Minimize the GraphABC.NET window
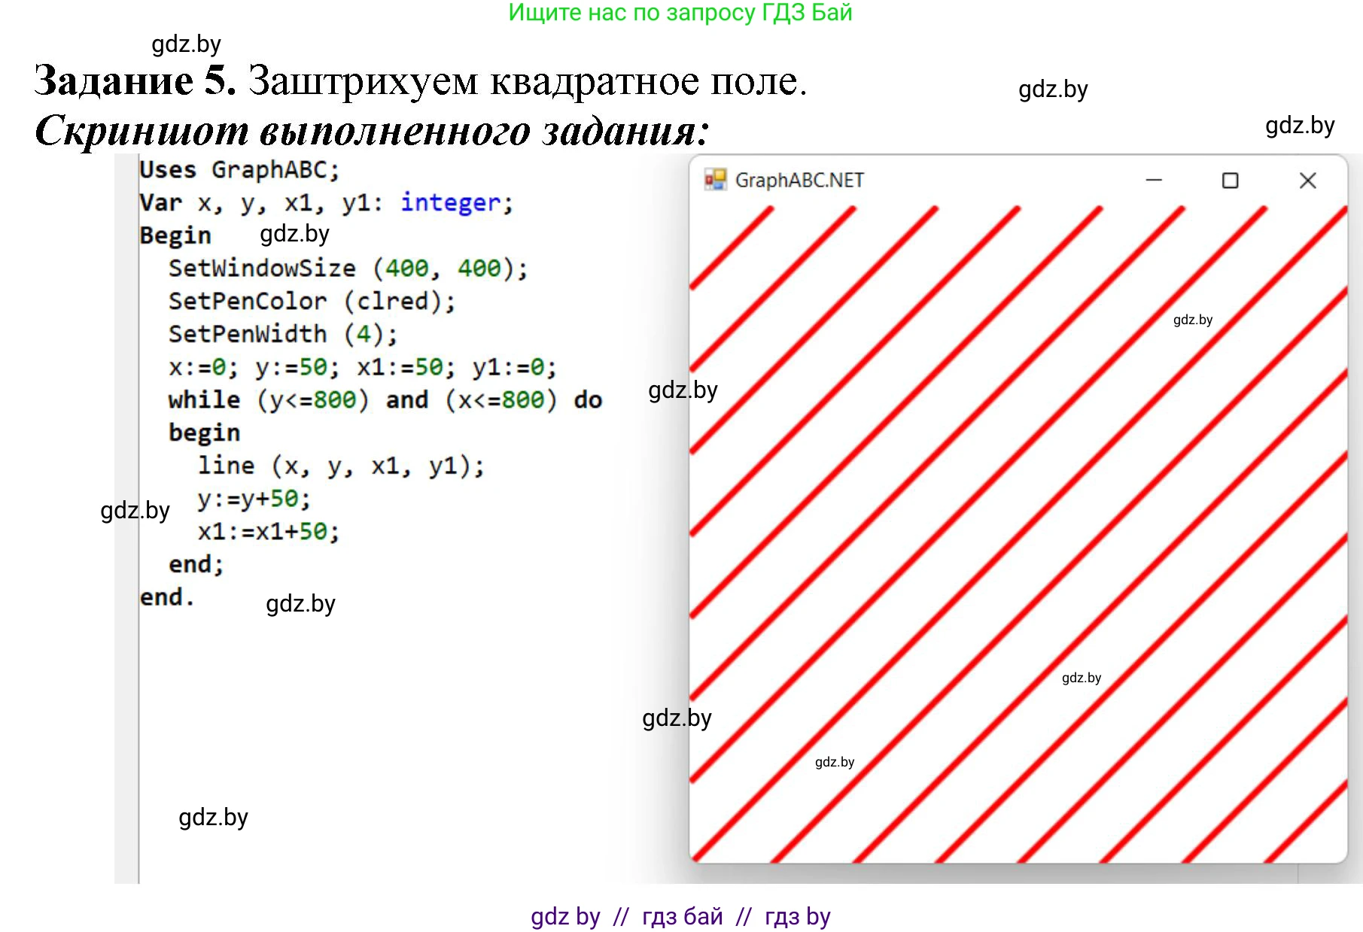 coord(1153,180)
